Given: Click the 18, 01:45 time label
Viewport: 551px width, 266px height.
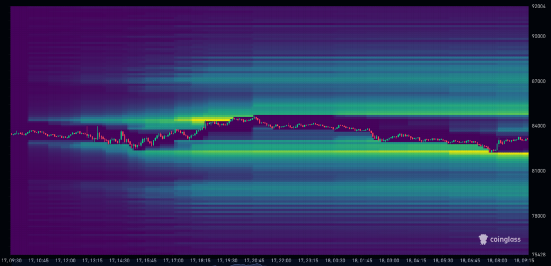Looking at the screenshot, I should pos(362,261).
